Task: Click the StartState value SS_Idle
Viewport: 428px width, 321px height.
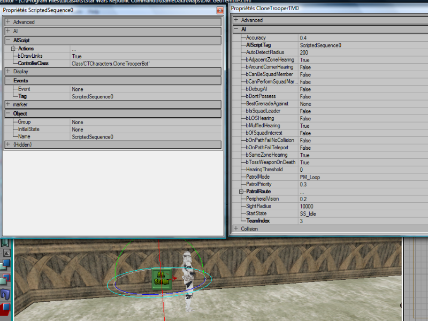Action: point(308,213)
